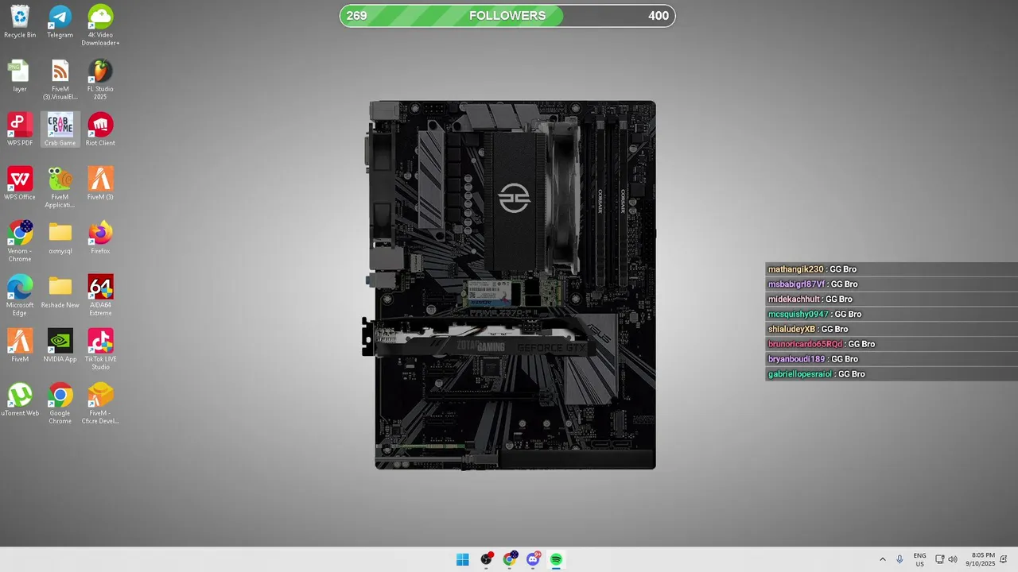Open the notification bell in the tray

click(1004, 559)
